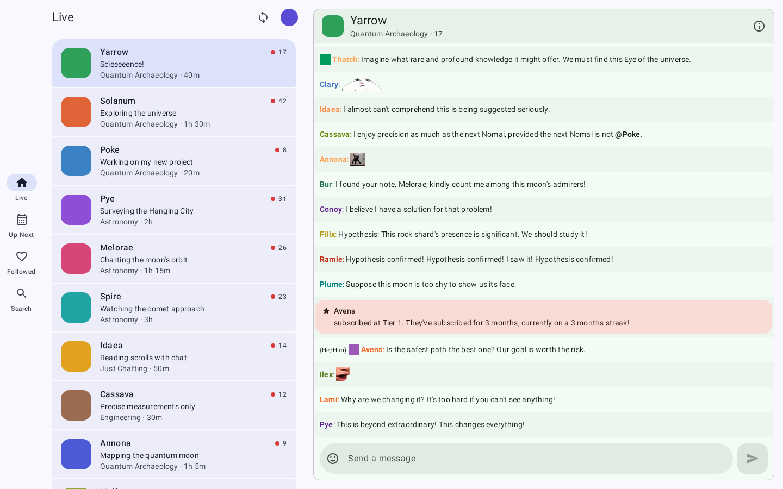The height and width of the screenshot is (489, 783).
Task: Open the purple profile avatar
Action: (x=289, y=17)
